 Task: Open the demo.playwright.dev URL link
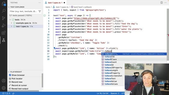tap(95, 18)
